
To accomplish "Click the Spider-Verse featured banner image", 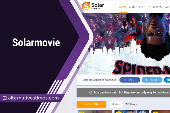I will (x=125, y=44).
